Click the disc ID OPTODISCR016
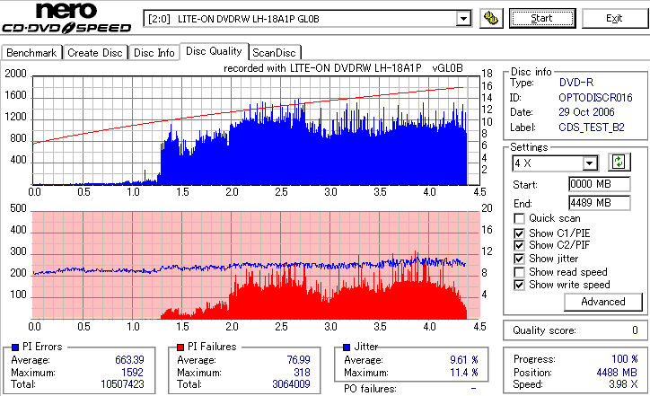Viewport: 650px width, 396px height. [595, 98]
